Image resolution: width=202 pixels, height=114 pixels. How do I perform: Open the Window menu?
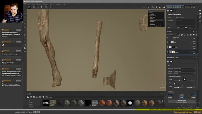point(39,4)
